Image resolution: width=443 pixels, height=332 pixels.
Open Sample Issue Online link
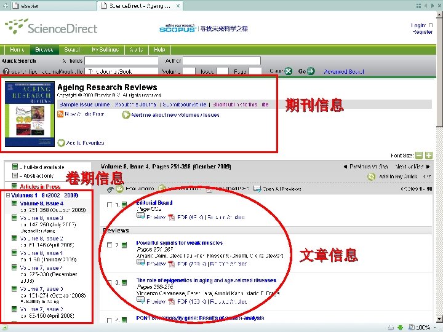coord(84,105)
